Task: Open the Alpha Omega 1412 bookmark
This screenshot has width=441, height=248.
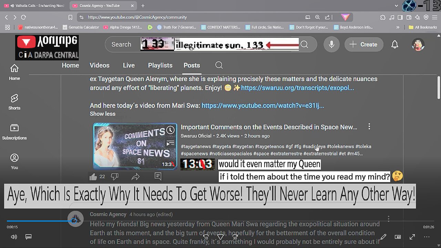Action: tap(122, 27)
